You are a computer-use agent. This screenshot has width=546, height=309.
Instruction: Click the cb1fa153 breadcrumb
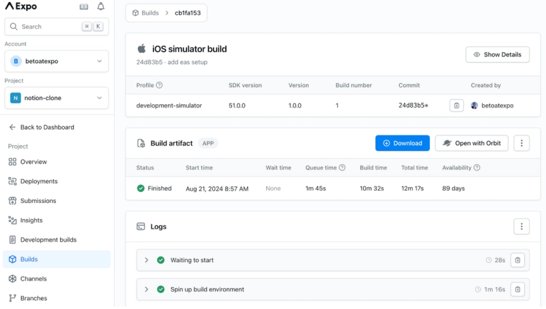188,13
